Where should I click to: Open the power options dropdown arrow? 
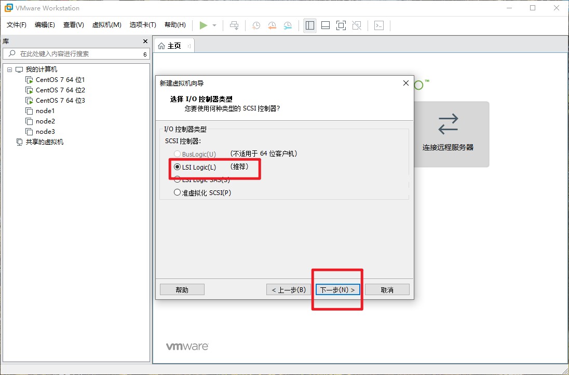[x=214, y=25]
